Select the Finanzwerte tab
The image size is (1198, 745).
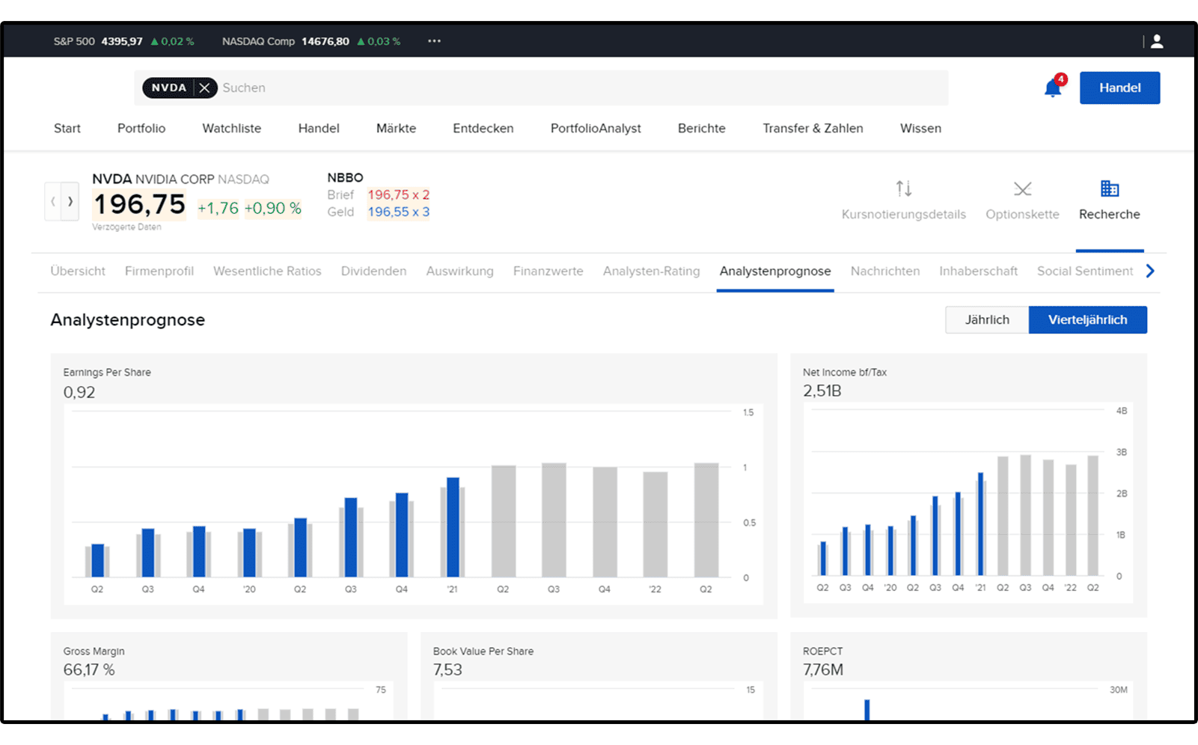click(548, 271)
